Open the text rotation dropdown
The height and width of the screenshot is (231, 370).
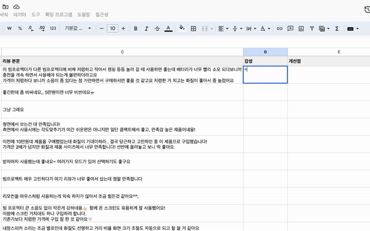point(265,28)
